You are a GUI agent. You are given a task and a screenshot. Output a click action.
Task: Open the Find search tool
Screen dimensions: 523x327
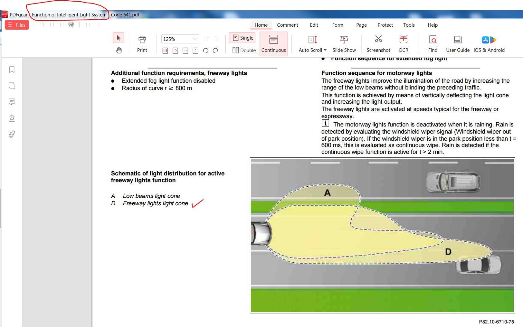coord(433,44)
